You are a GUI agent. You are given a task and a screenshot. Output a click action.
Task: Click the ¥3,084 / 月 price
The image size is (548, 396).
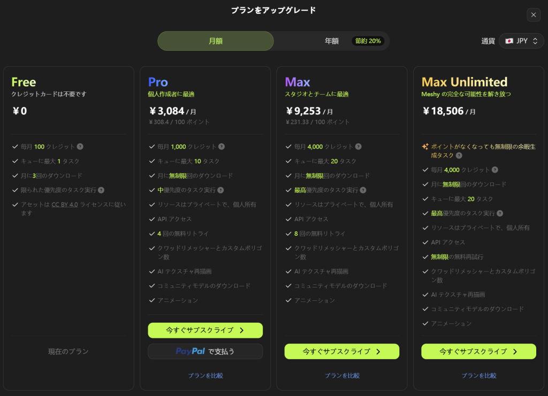(172, 111)
